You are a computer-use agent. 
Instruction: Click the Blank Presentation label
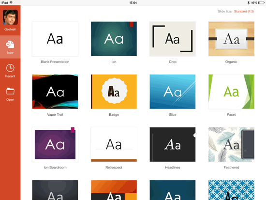55,62
